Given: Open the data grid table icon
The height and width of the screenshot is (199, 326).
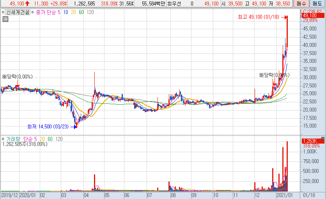Looking at the screenshot, I should (x=5, y=20).
